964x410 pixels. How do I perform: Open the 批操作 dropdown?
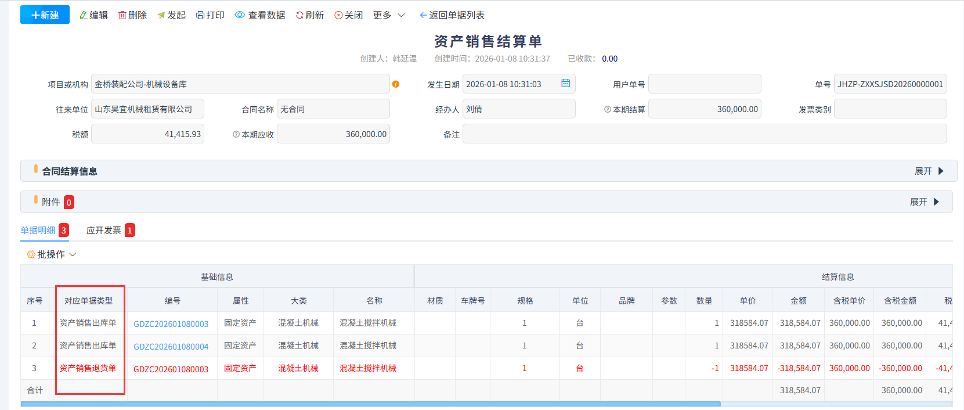click(x=52, y=254)
